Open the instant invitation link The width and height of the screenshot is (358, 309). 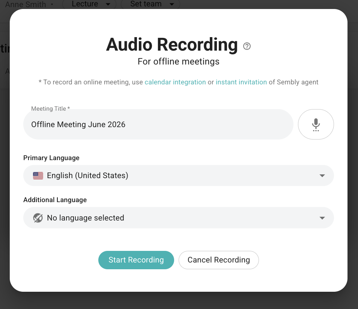click(241, 82)
